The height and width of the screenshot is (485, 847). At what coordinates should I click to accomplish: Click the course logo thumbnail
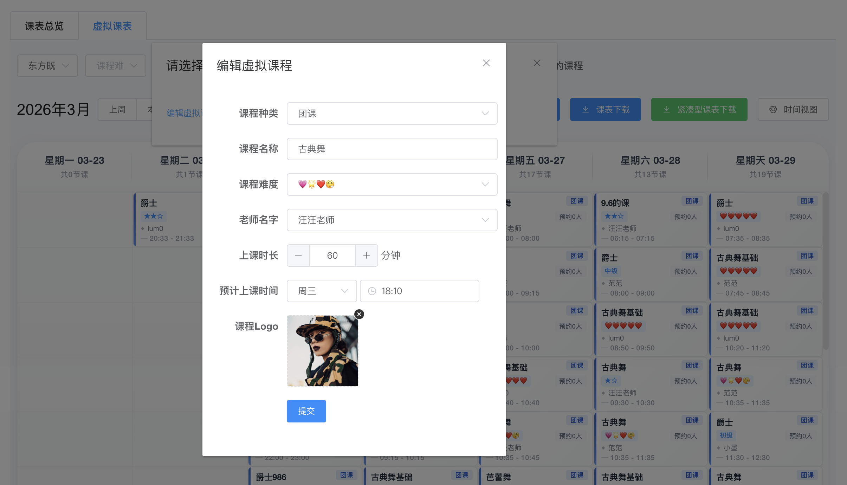point(322,351)
